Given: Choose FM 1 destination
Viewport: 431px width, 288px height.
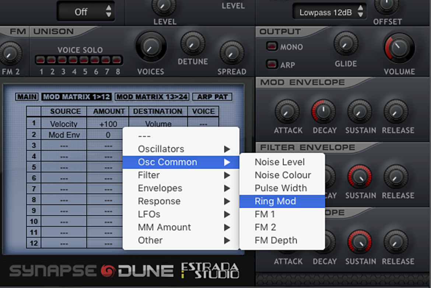Looking at the screenshot, I should [282, 214].
